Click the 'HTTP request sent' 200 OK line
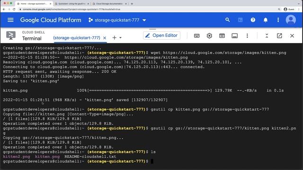 point(60,71)
